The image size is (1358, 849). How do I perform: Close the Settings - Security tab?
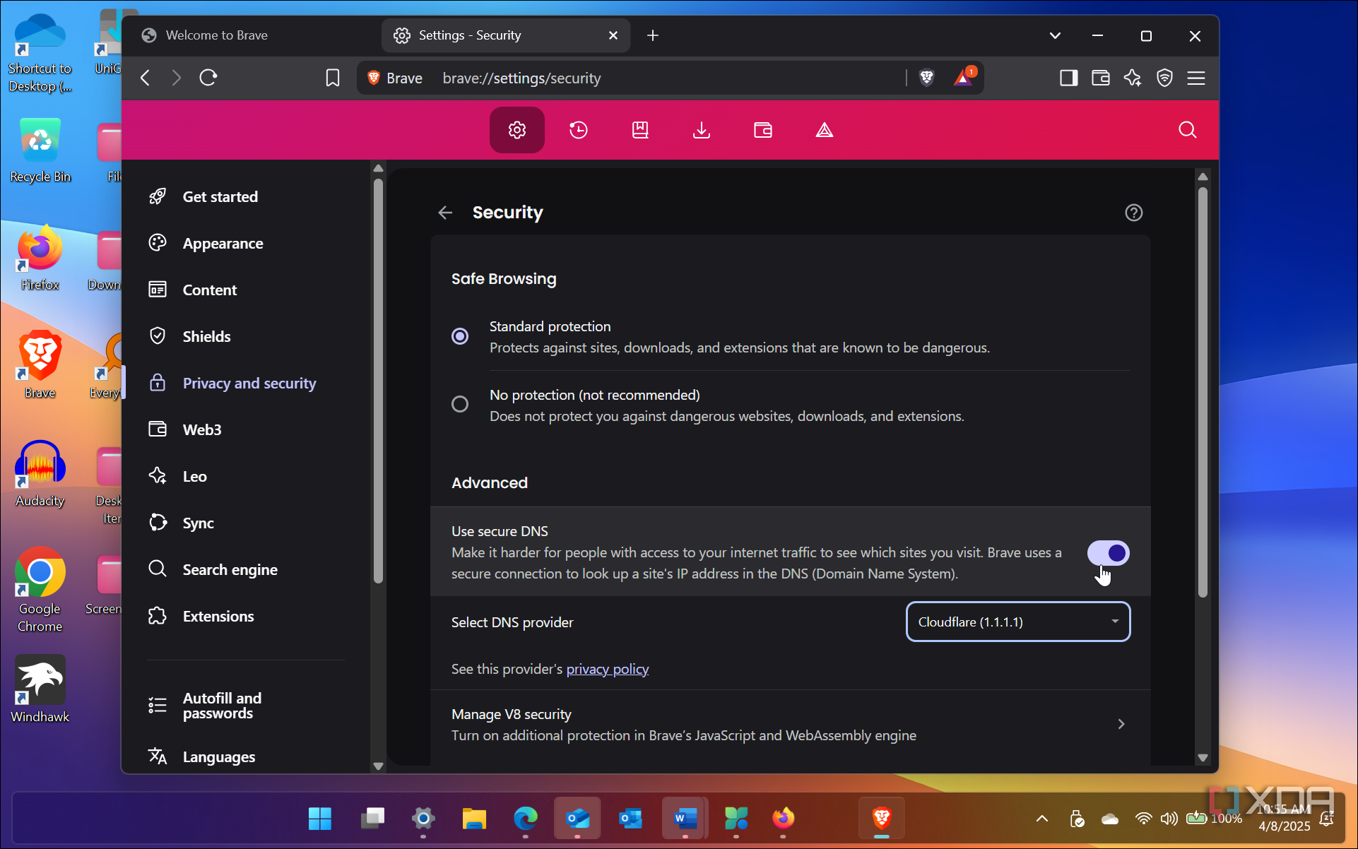pyautogui.click(x=613, y=35)
